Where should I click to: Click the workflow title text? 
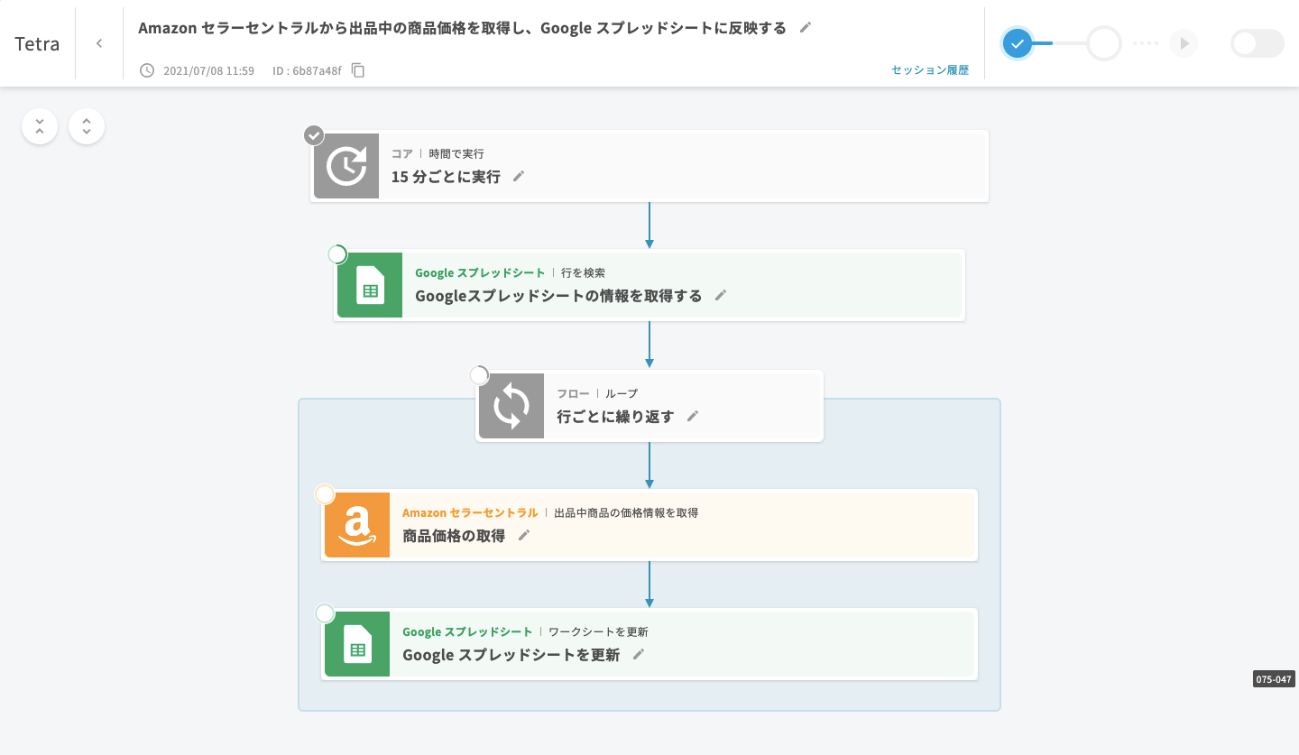(x=462, y=27)
